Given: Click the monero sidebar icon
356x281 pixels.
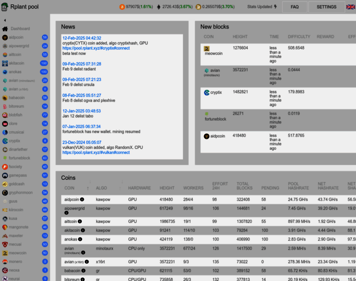Looking at the screenshot, I should click(5, 262).
